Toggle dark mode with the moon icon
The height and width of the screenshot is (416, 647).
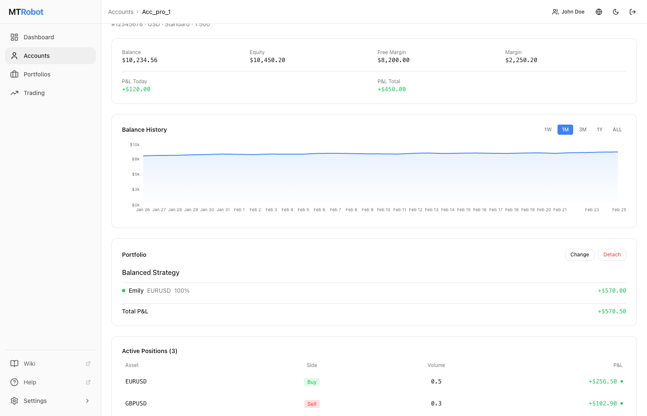616,12
